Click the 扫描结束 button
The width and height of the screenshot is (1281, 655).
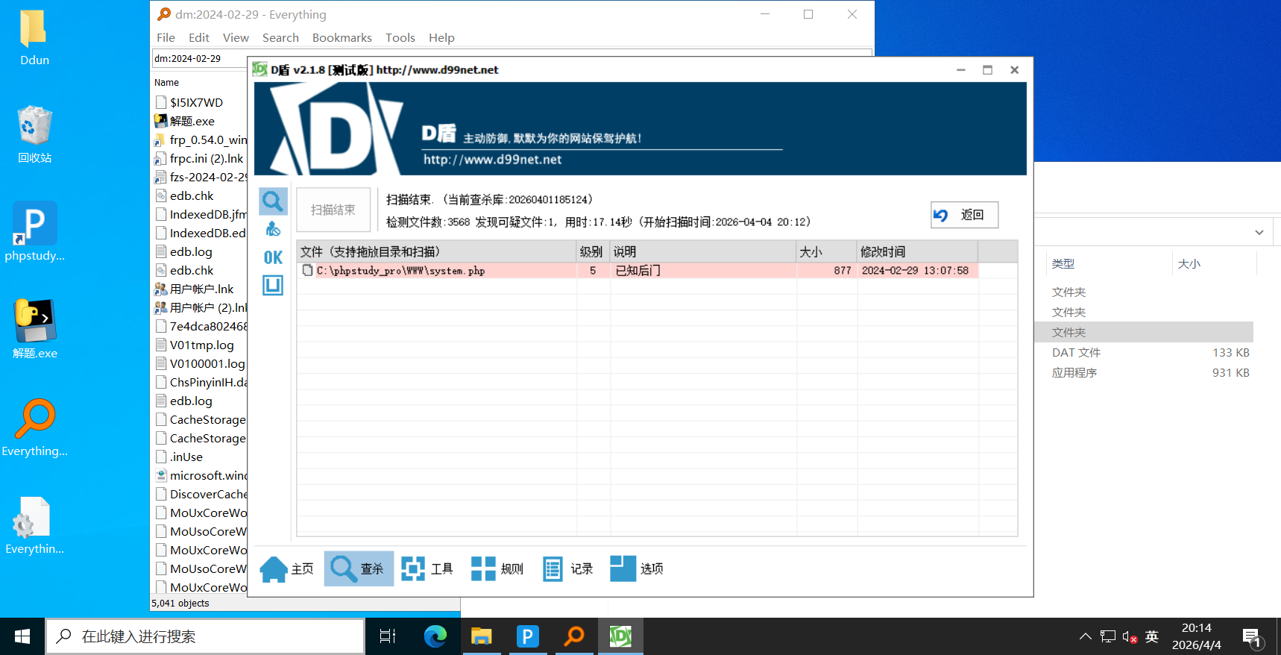333,210
